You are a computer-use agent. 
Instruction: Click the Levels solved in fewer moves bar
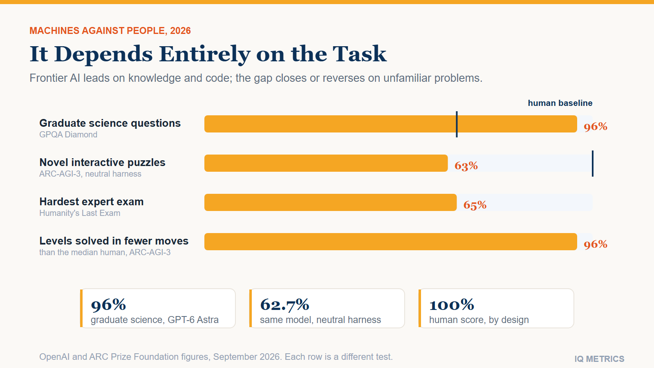[391, 242]
